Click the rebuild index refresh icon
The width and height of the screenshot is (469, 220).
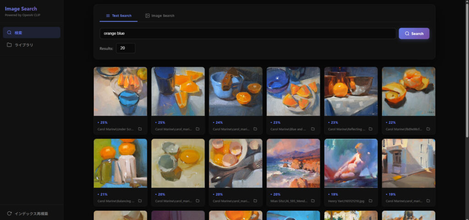pyautogui.click(x=9, y=214)
